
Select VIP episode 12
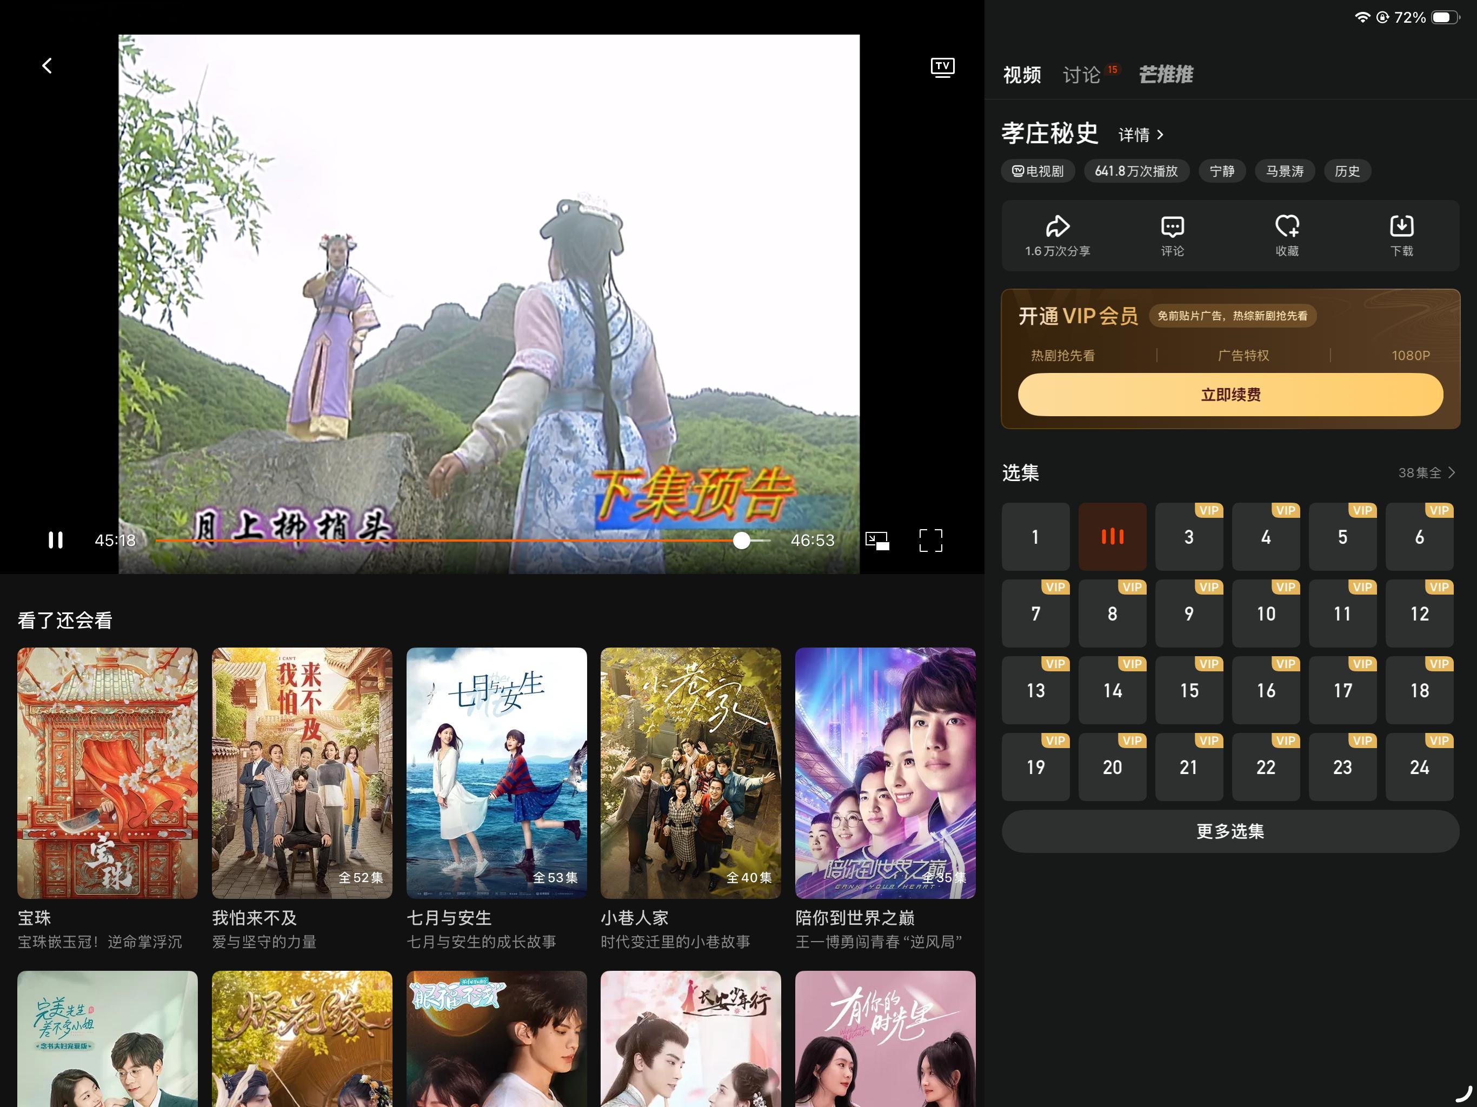[1420, 613]
